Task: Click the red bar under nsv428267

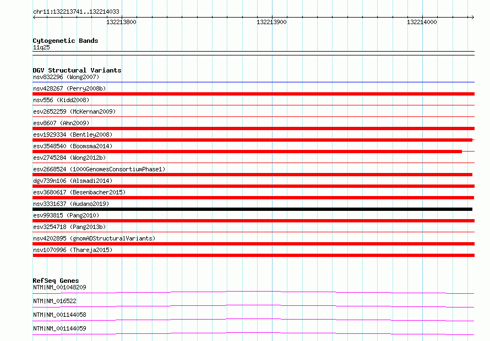Action: (x=253, y=94)
